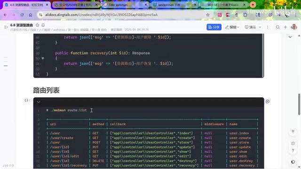Click the POST method cell

(96, 142)
